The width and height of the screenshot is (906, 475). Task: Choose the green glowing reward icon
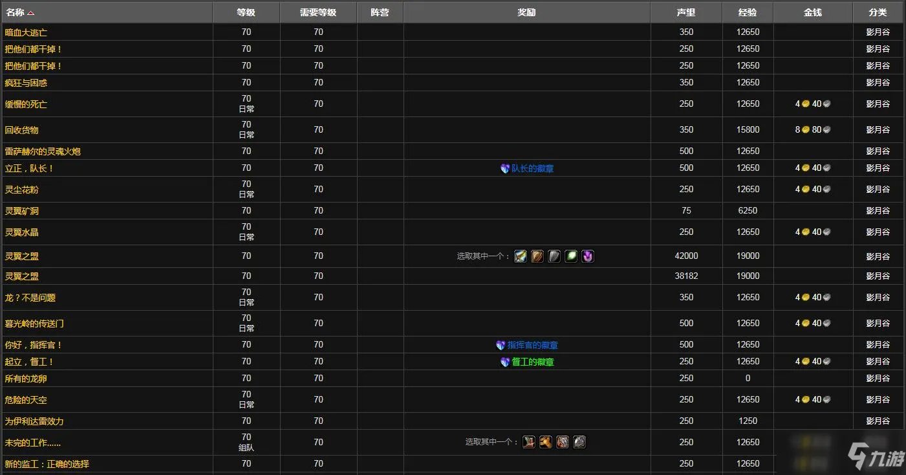[x=571, y=256]
